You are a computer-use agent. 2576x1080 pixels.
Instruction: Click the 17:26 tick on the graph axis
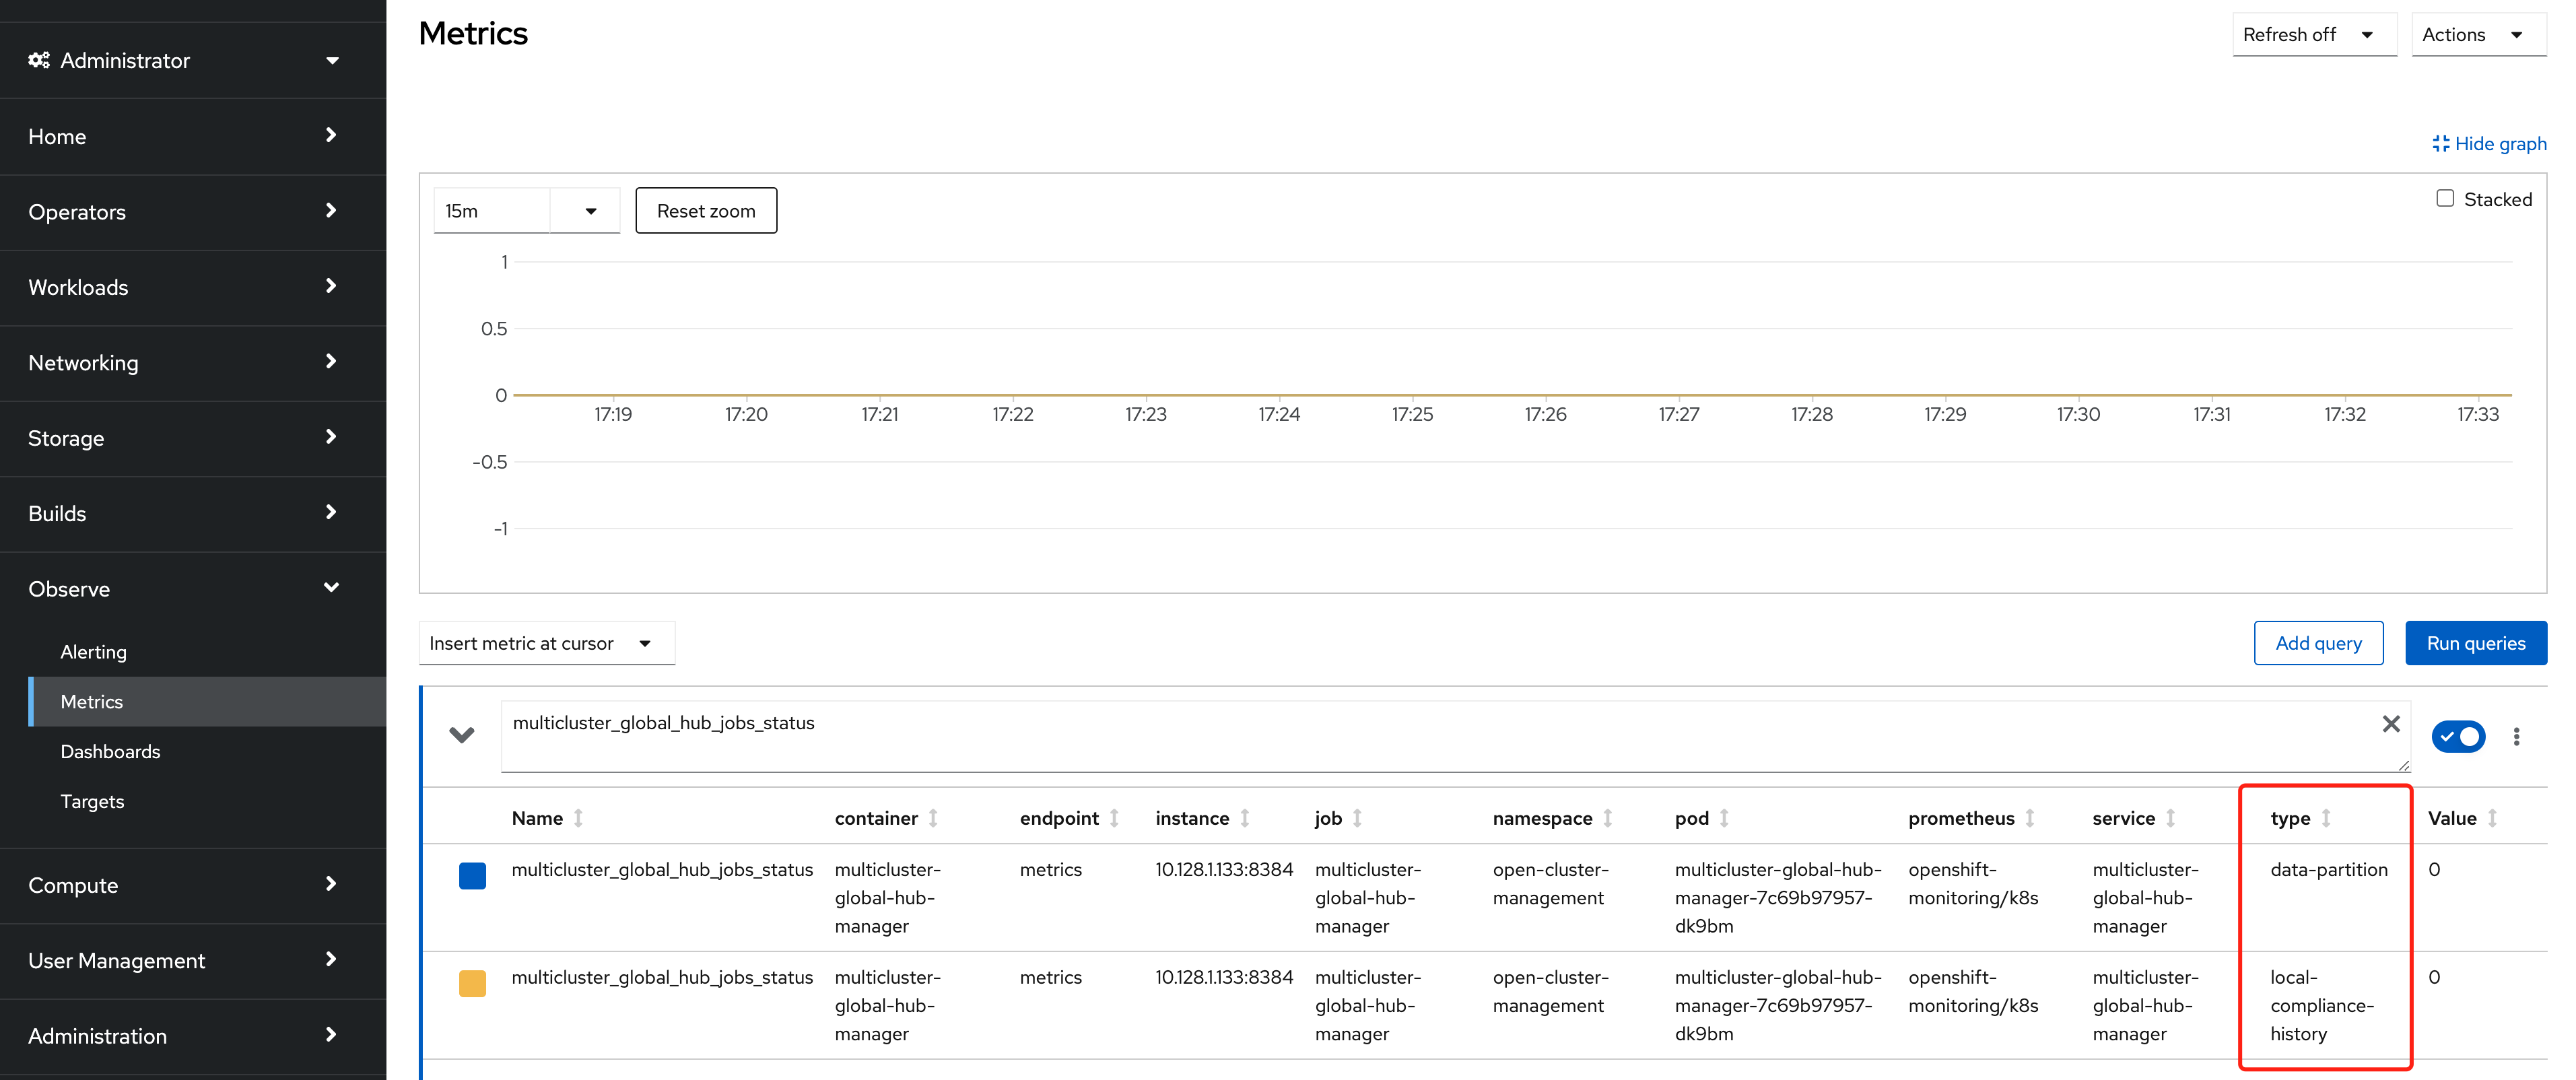point(1545,414)
